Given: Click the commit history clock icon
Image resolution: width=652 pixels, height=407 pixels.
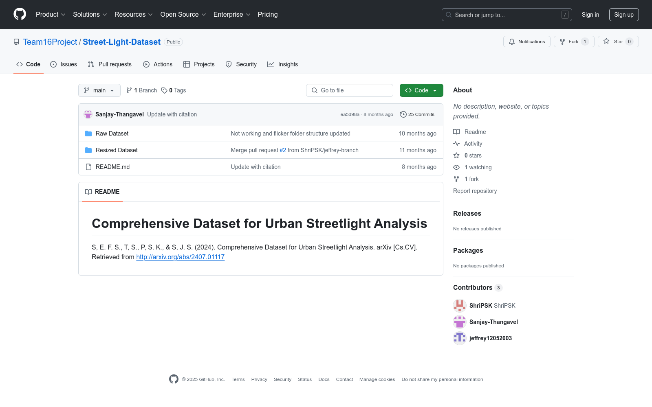Looking at the screenshot, I should click(x=403, y=114).
